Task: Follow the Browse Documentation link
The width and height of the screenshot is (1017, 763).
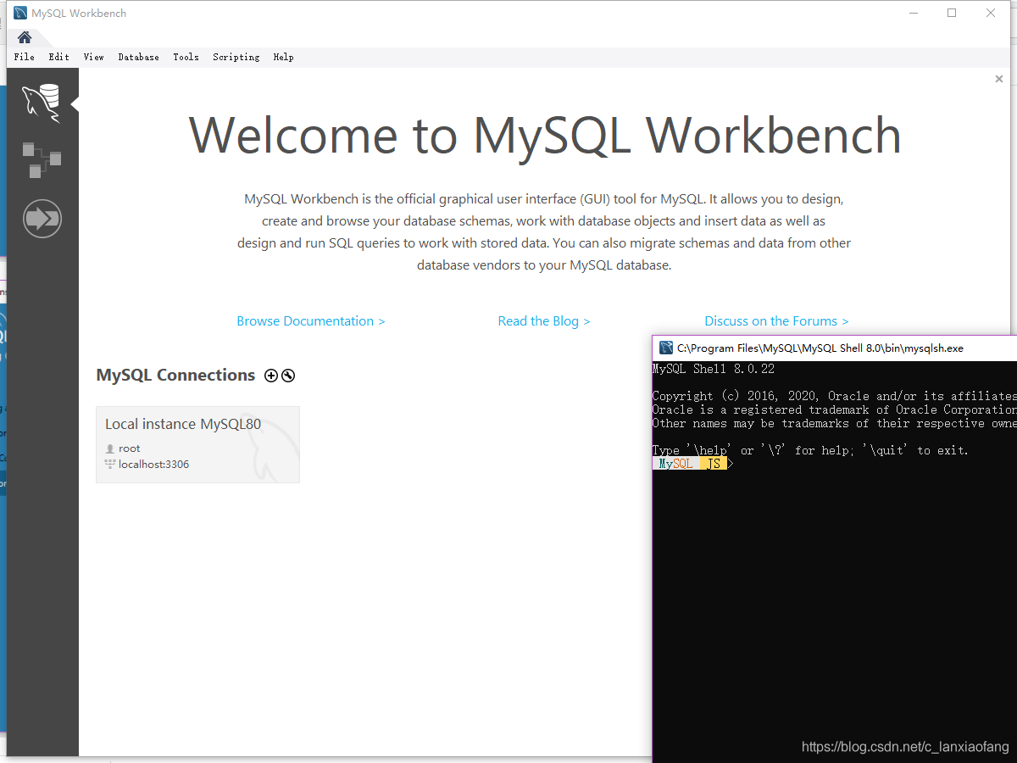Action: [x=310, y=321]
